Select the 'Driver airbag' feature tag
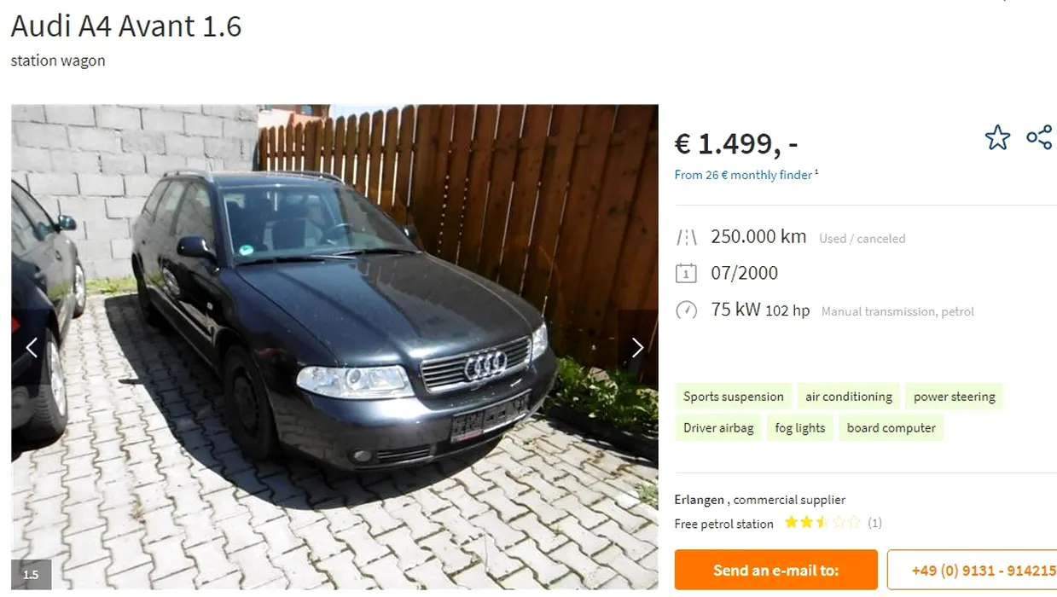Image resolution: width=1057 pixels, height=597 pixels. pyautogui.click(x=718, y=428)
